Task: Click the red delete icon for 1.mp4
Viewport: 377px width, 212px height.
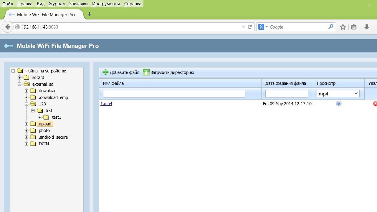Action: pyautogui.click(x=375, y=104)
